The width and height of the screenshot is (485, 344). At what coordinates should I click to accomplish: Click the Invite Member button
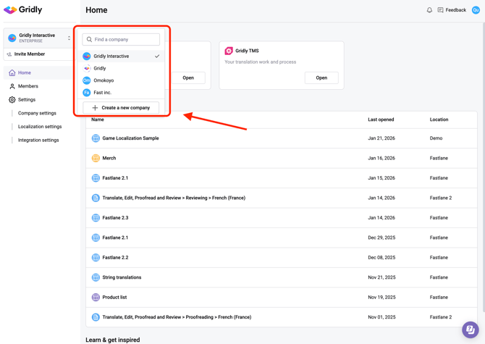pos(30,54)
